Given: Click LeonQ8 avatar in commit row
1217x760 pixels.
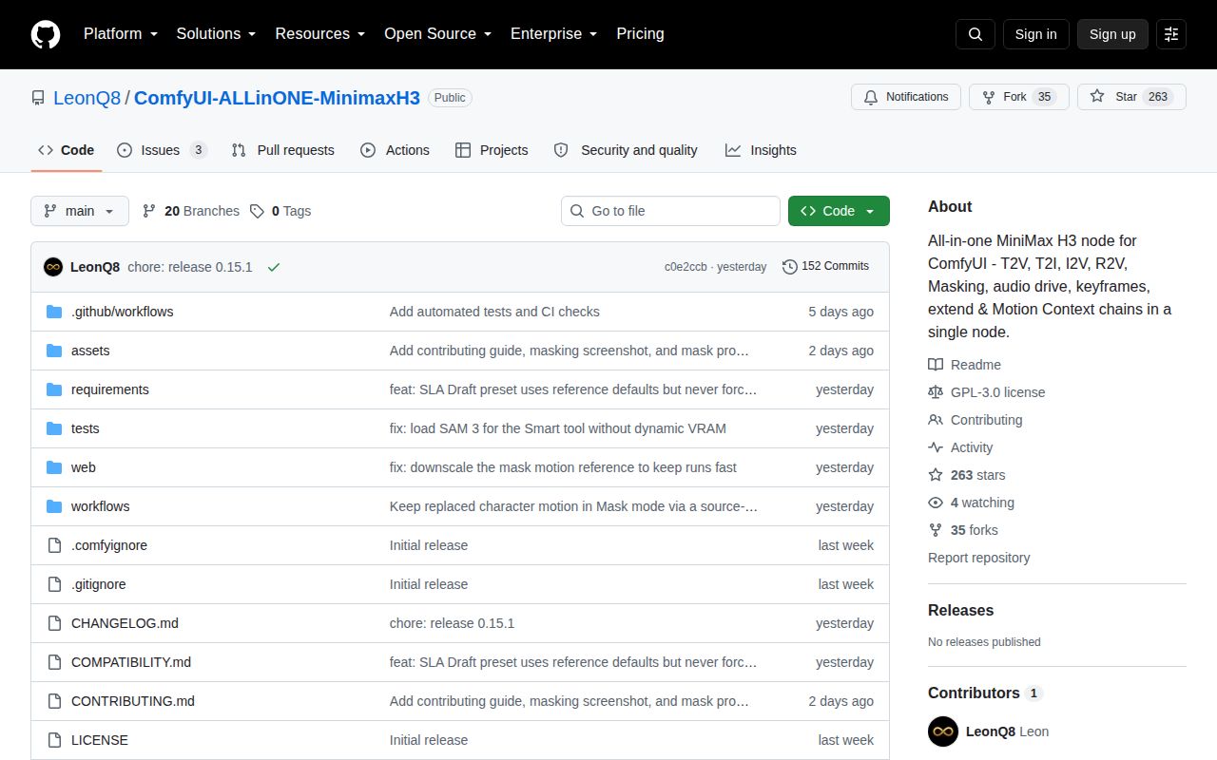Looking at the screenshot, I should pos(53,267).
